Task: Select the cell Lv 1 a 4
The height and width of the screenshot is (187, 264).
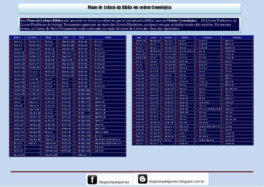Action: [x=33, y=72]
